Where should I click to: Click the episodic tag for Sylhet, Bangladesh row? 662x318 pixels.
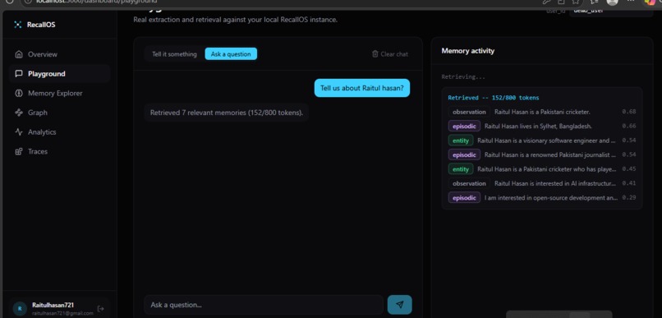pos(464,127)
